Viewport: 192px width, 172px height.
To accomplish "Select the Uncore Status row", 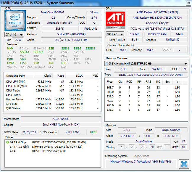I will (52, 99).
